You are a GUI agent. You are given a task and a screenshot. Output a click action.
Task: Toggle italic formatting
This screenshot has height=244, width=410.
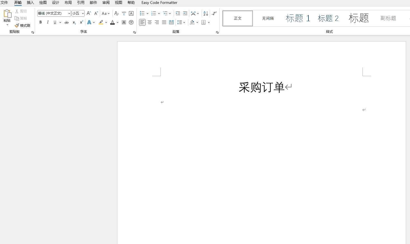click(48, 22)
